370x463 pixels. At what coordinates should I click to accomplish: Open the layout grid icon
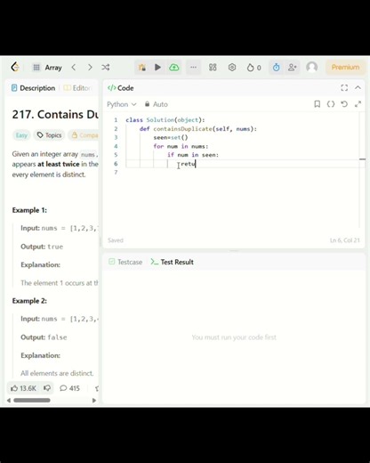tap(213, 68)
